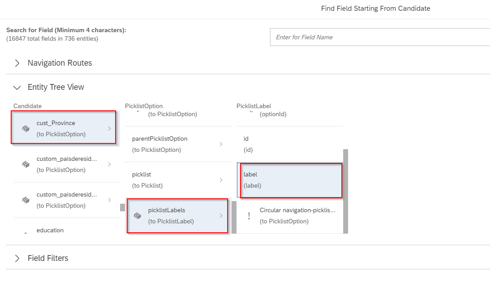
Task: Click the PicklistLabel column scrollbar
Action: (x=345, y=191)
